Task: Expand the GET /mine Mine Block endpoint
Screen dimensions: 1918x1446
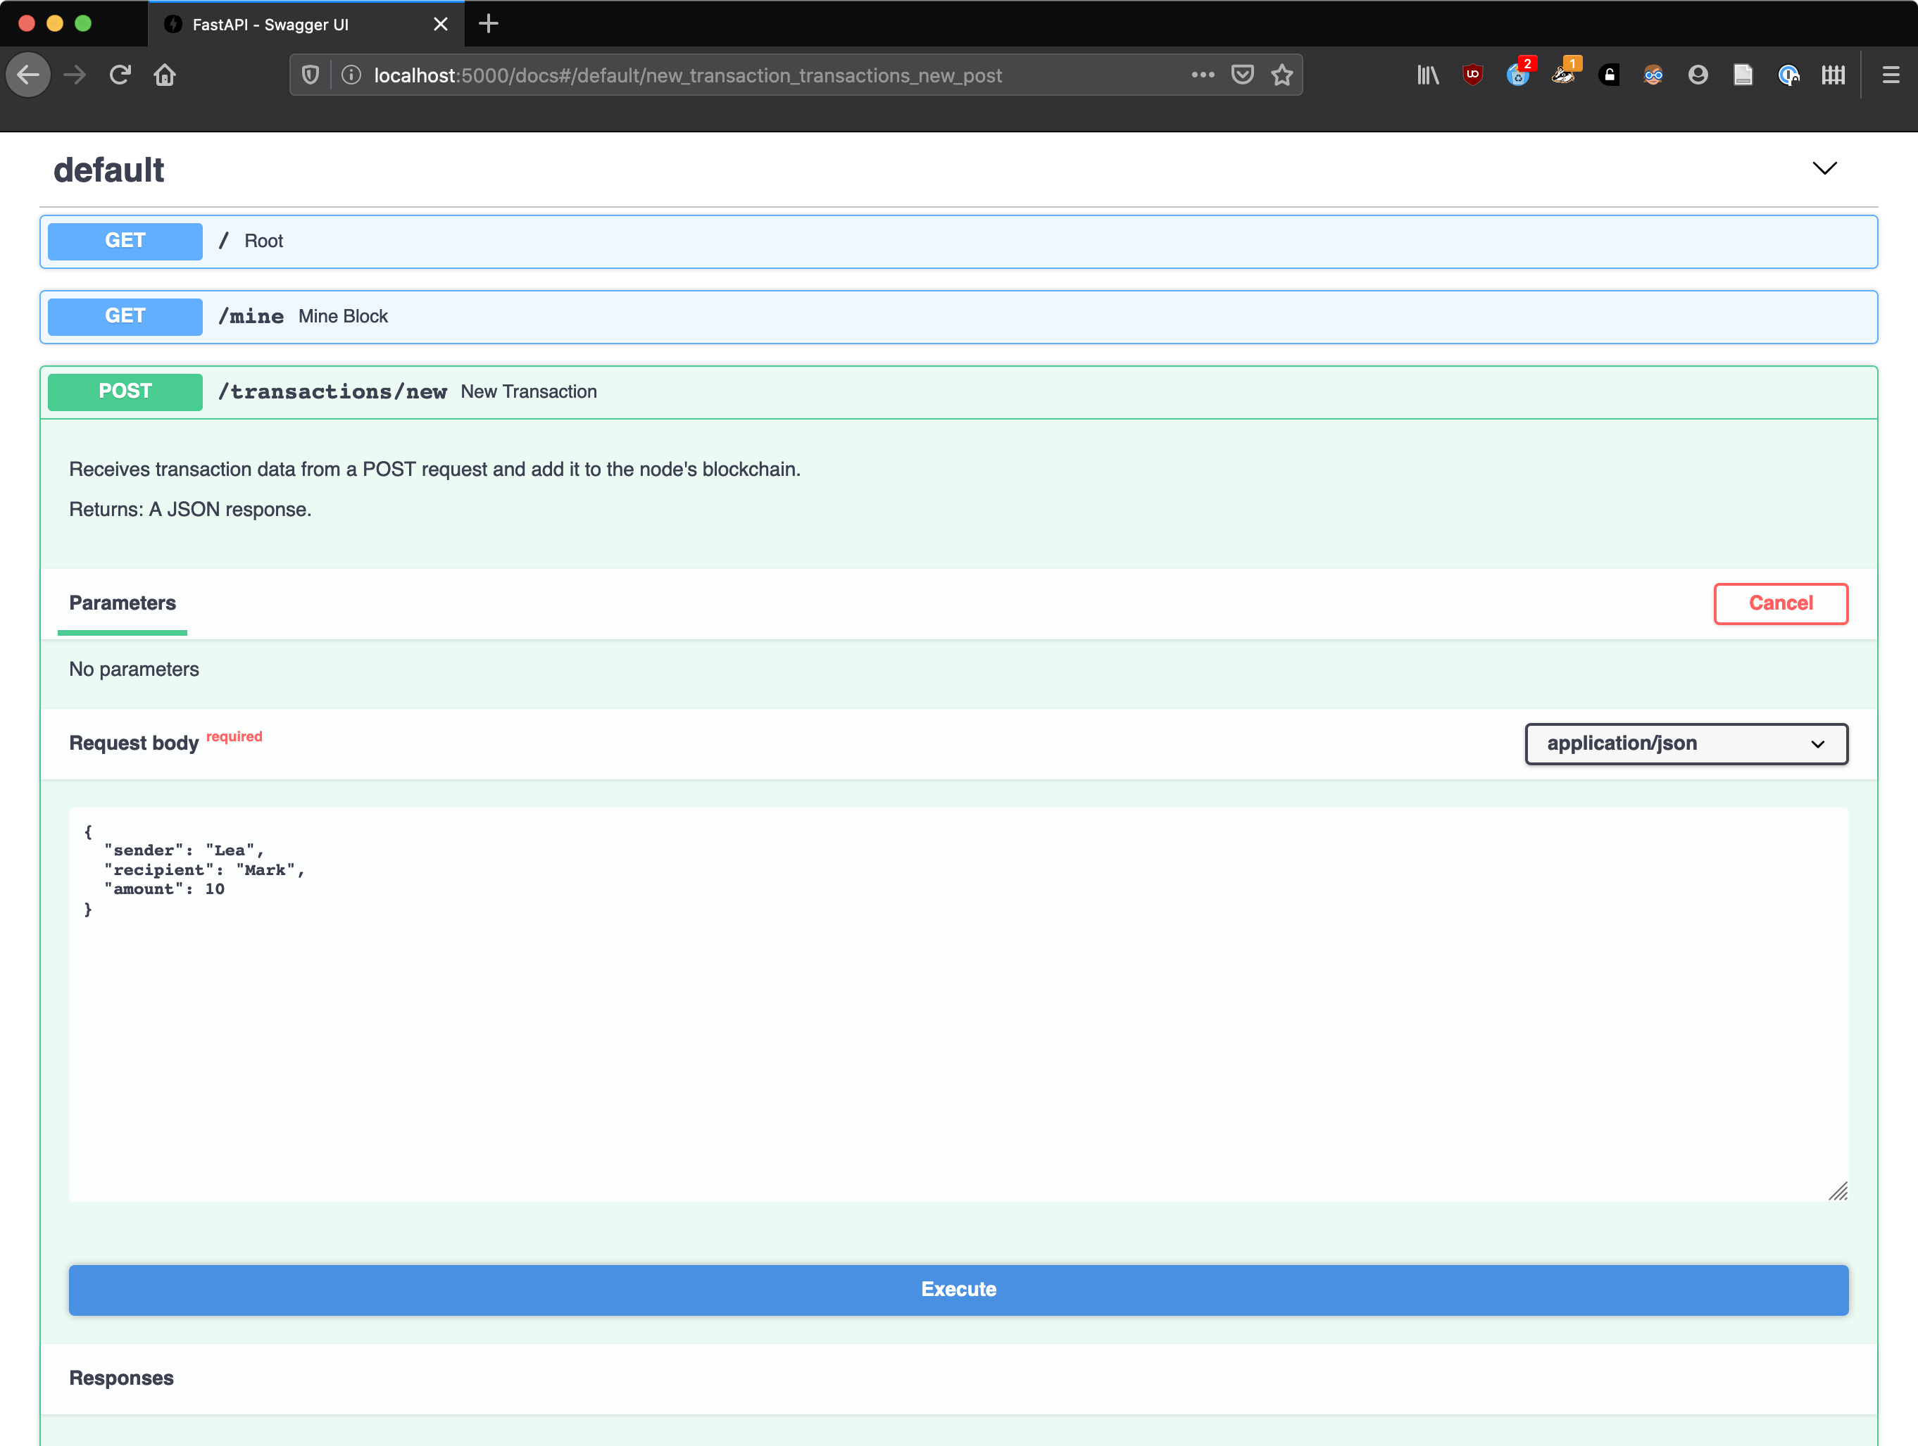Action: tap(959, 316)
